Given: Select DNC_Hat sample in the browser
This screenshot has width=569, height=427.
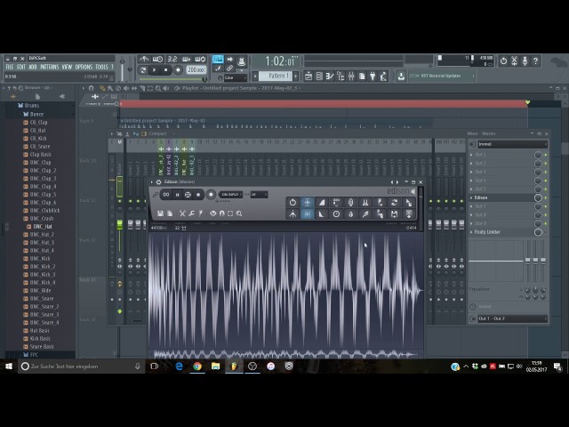Looking at the screenshot, I should [43, 227].
